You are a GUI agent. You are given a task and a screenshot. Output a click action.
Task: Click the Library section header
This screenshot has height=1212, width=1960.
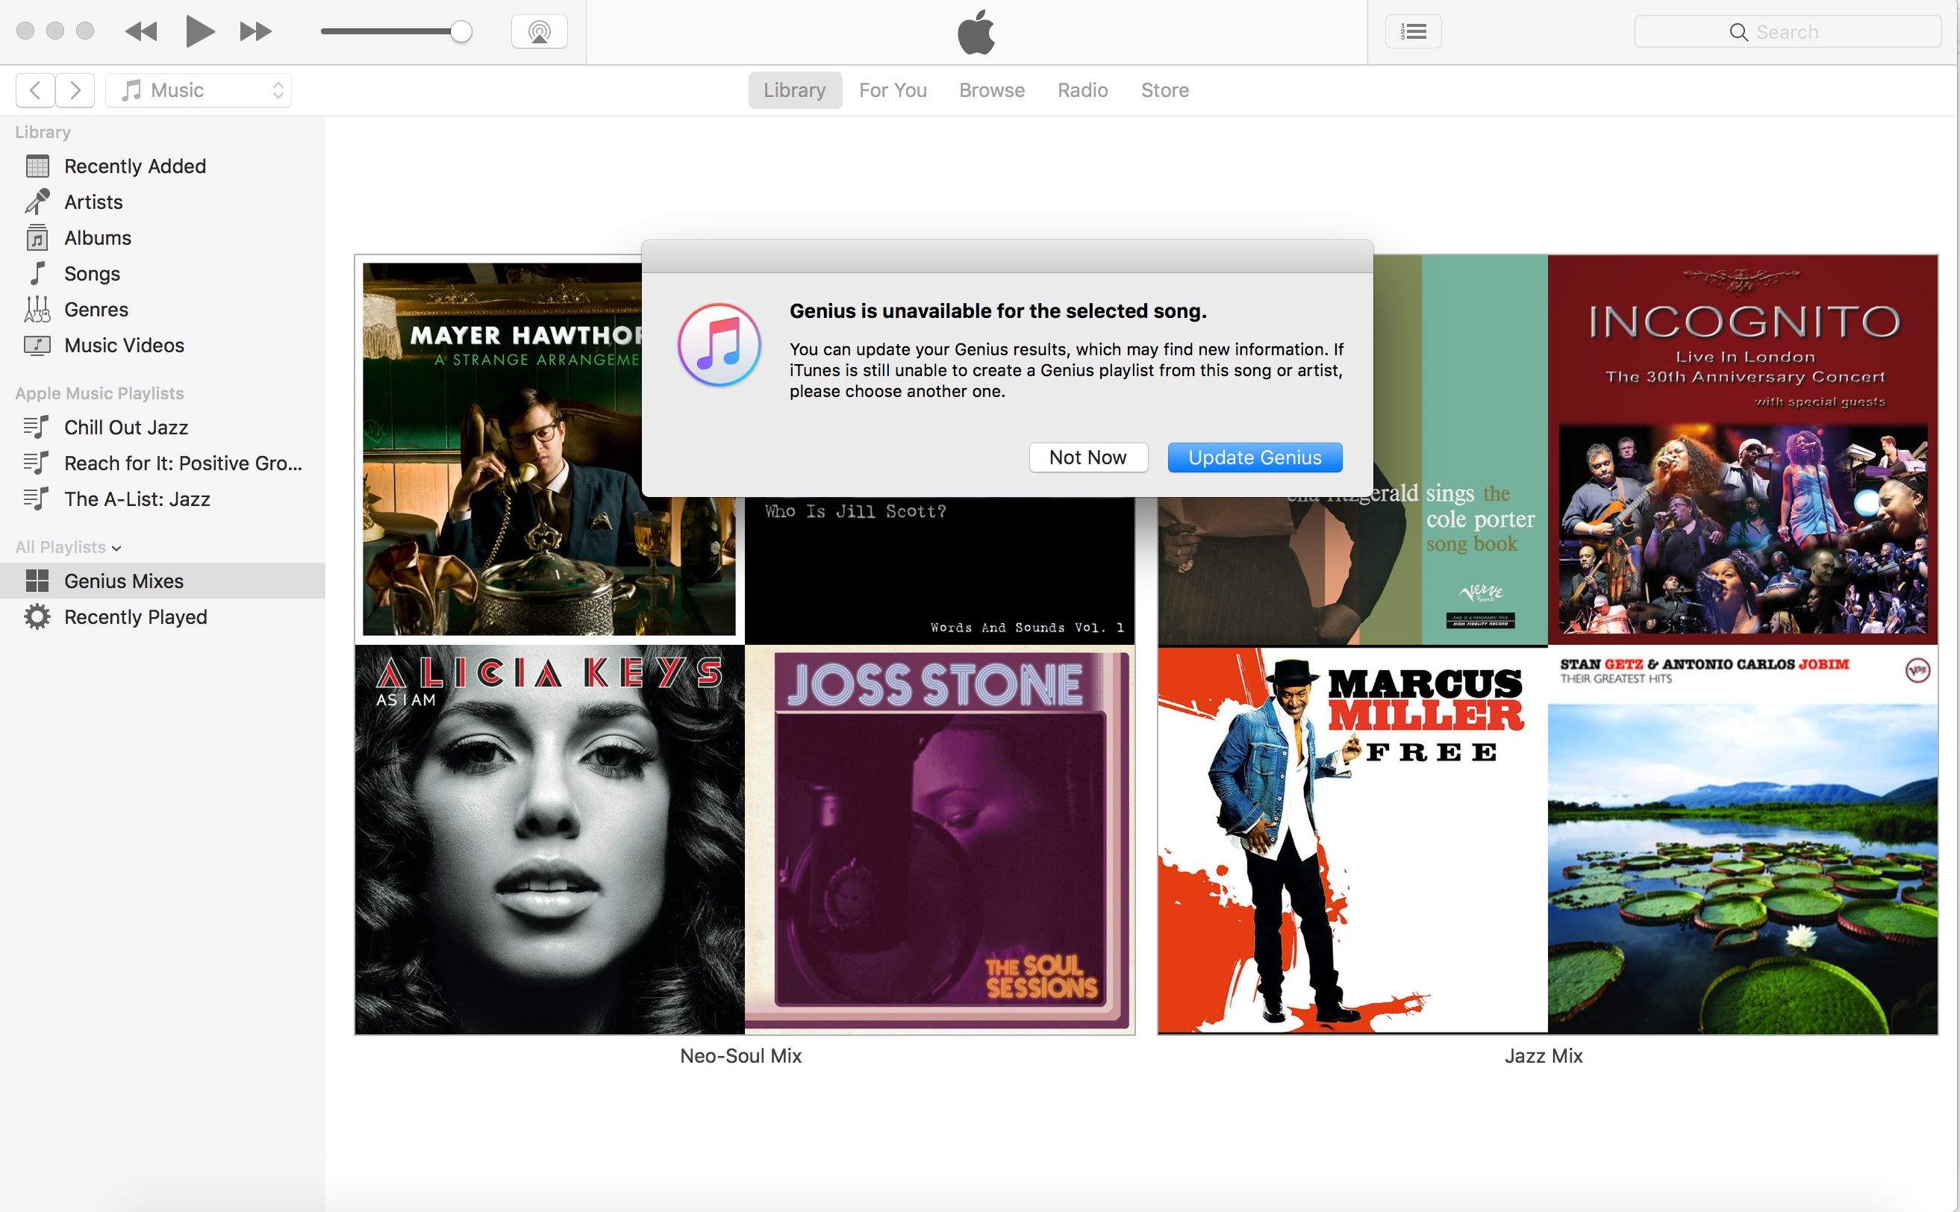click(x=43, y=131)
